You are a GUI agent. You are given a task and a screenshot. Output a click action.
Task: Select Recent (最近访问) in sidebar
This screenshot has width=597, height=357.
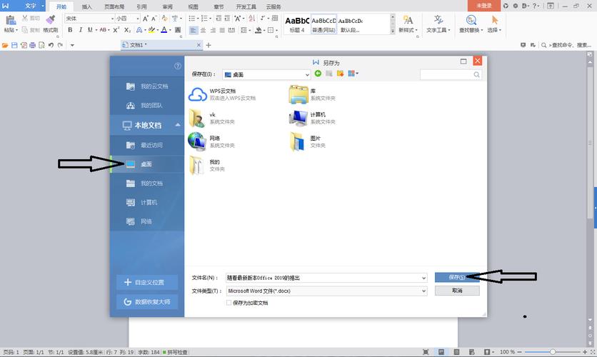(147, 145)
